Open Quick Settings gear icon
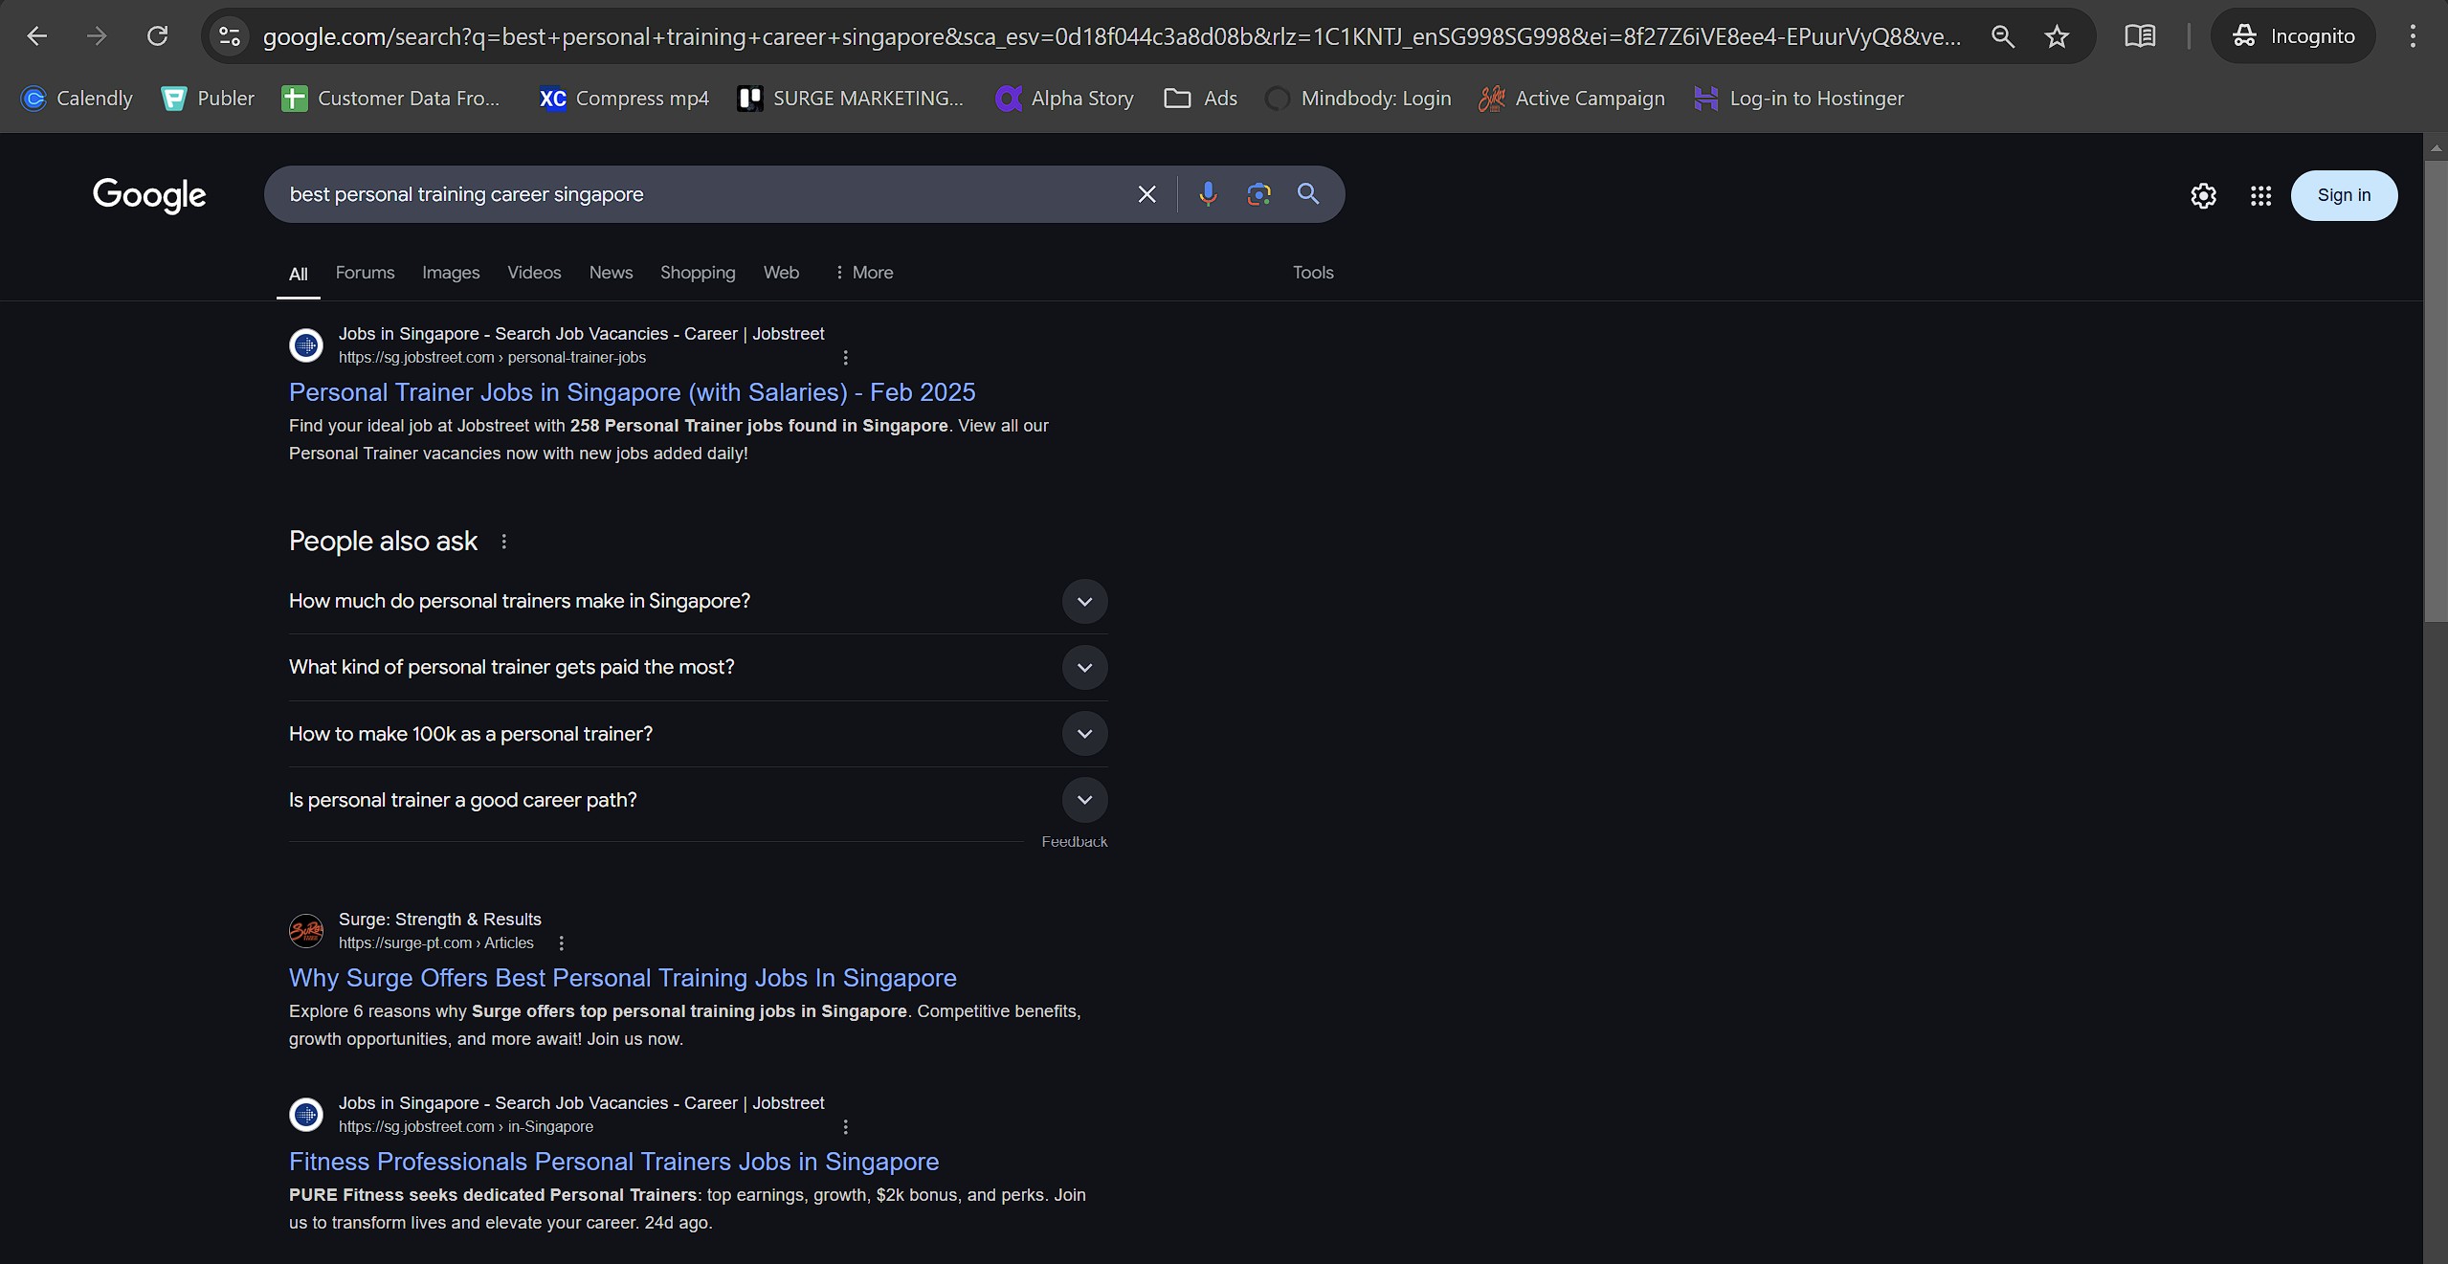Image resolution: width=2448 pixels, height=1264 pixels. [2203, 196]
